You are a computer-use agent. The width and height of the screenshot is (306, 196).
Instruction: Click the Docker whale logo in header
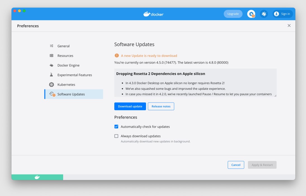[153, 14]
